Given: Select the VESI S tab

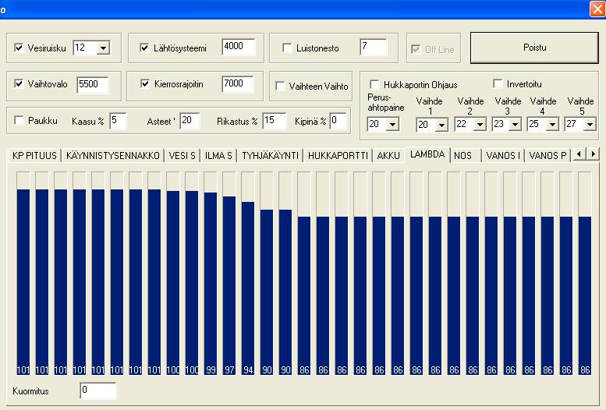Looking at the screenshot, I should pyautogui.click(x=182, y=155).
